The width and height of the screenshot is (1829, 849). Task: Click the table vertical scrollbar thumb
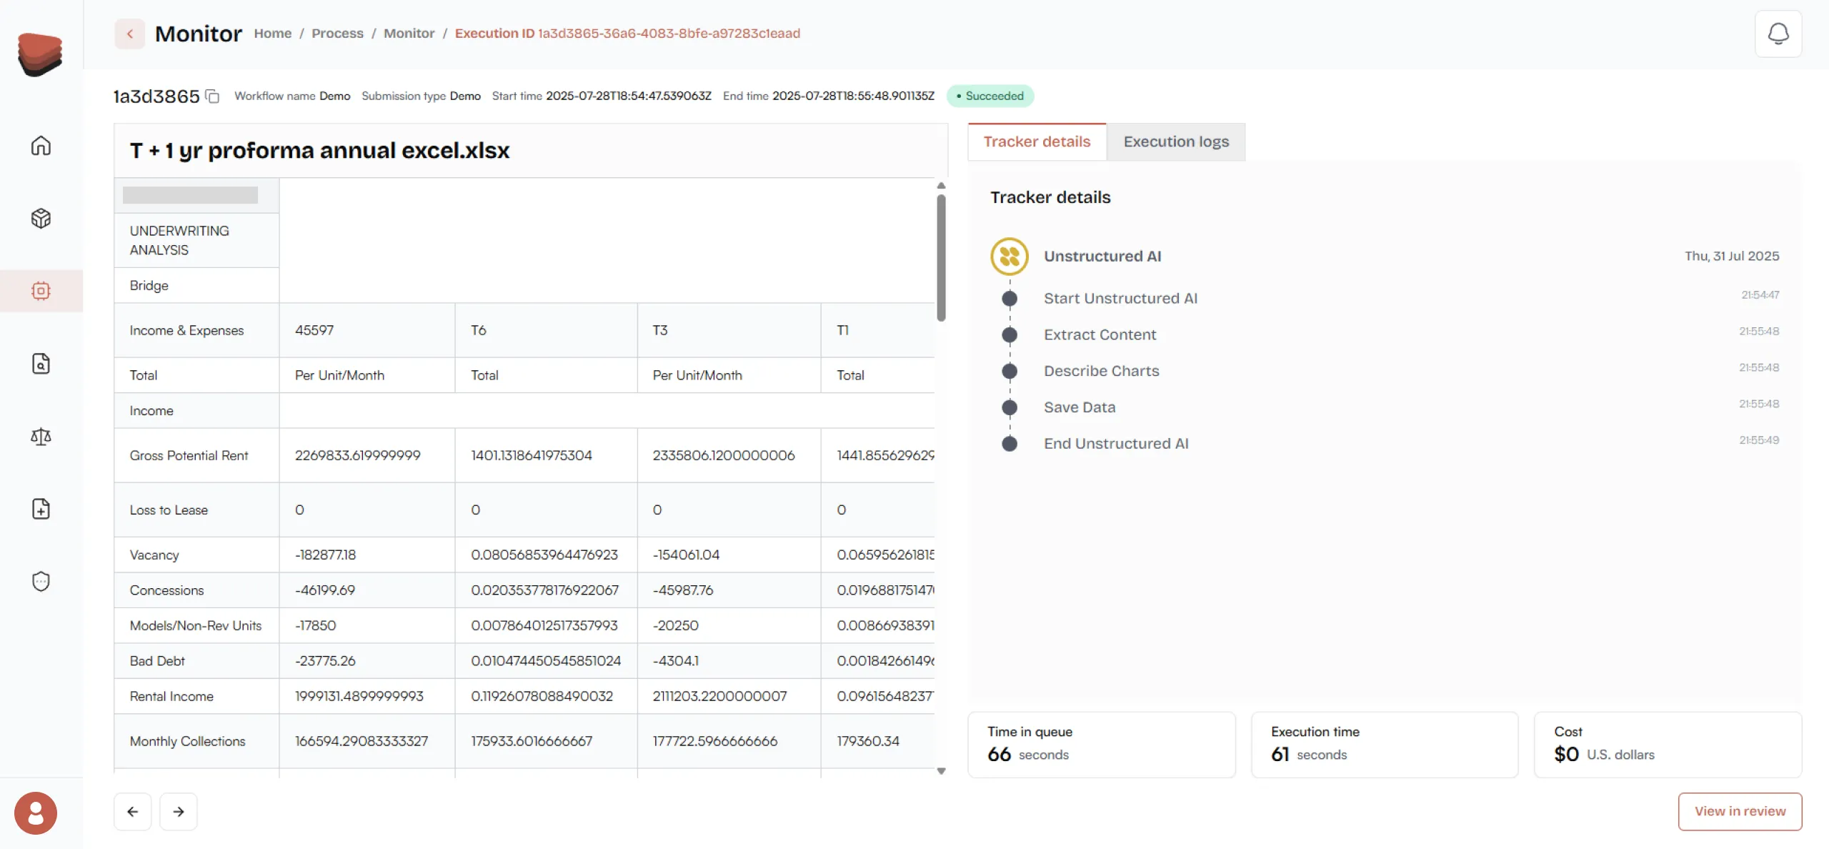tap(941, 257)
